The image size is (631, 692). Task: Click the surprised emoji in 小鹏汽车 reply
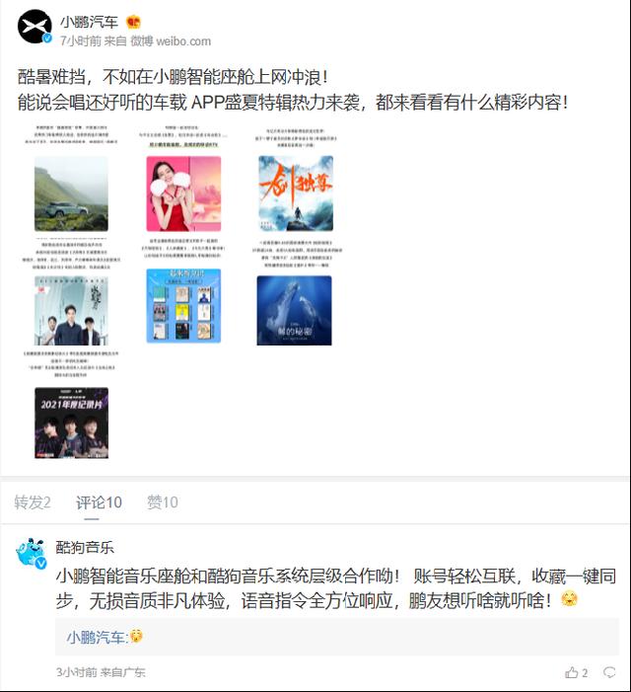click(136, 637)
